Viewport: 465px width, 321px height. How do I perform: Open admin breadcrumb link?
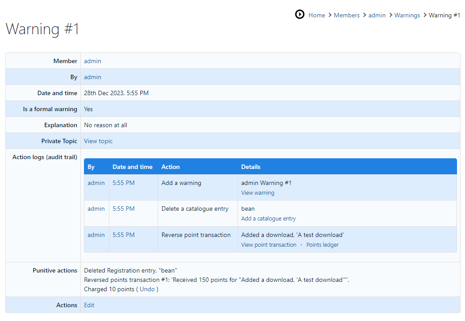click(x=377, y=15)
